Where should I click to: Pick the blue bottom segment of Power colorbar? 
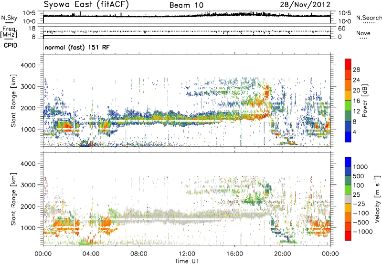click(348, 137)
